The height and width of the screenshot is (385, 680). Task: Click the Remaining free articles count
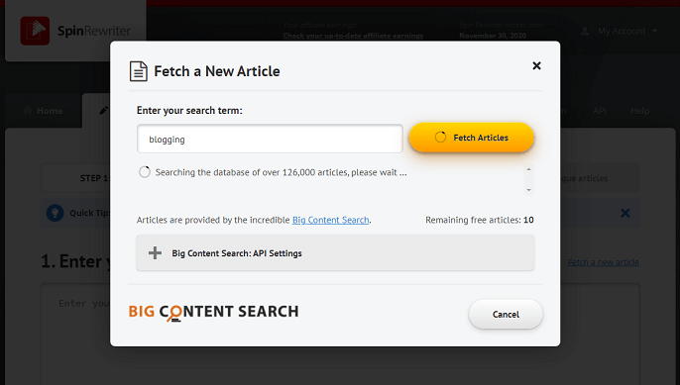tap(528, 220)
